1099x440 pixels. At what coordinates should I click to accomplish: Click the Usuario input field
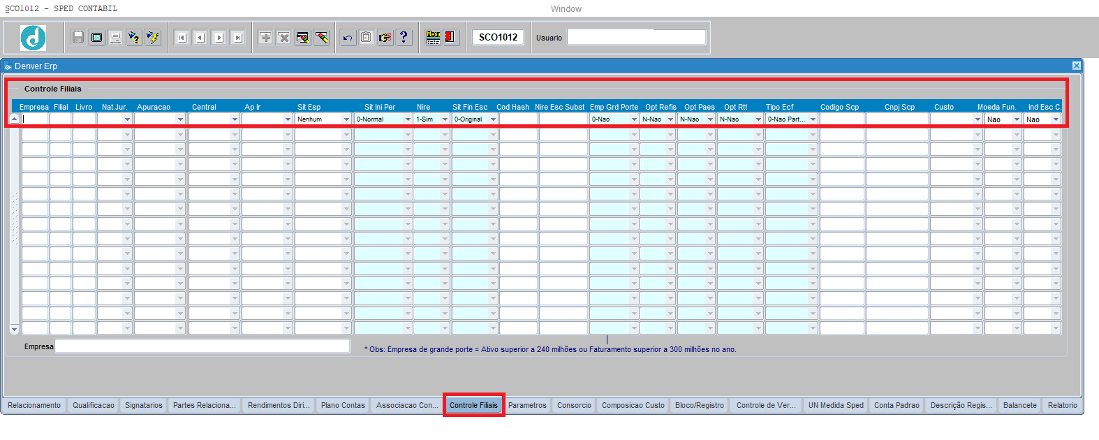pos(636,38)
